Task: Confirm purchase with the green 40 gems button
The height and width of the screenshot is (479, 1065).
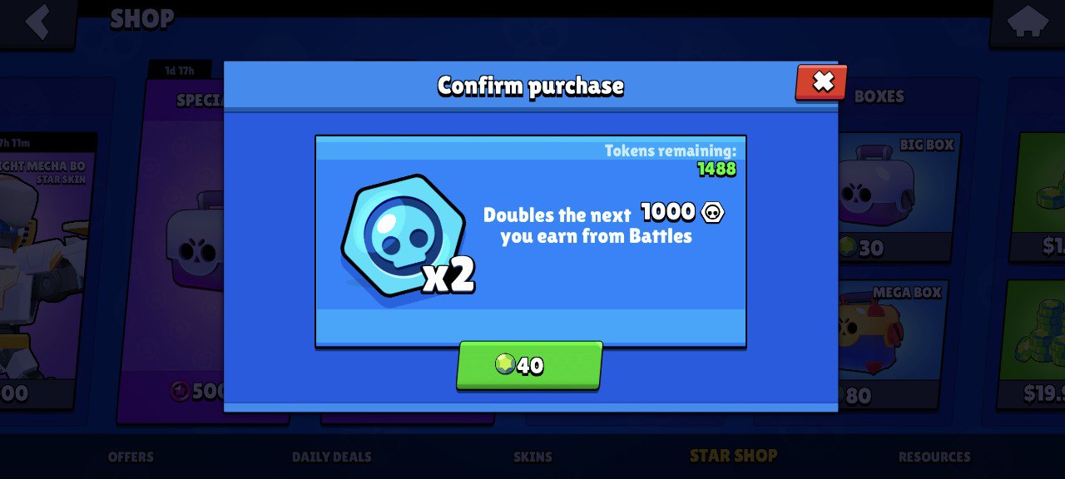Action: (529, 365)
